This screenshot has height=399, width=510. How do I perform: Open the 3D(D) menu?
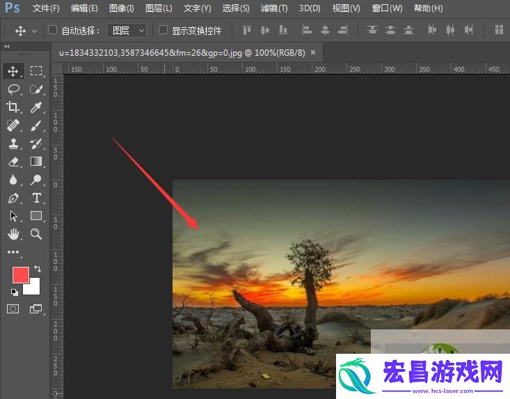tap(310, 8)
